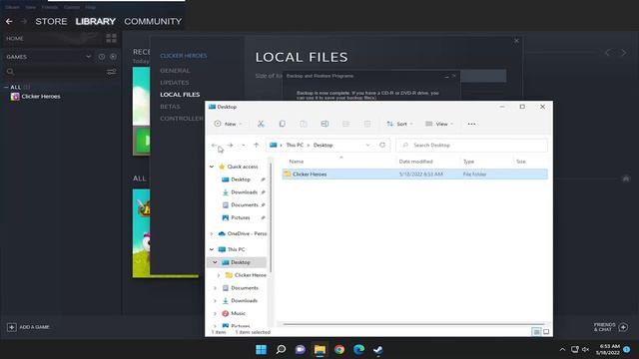Screen dimensions: 639x359
Task: Switch to details view layout icon
Action: click(536, 332)
